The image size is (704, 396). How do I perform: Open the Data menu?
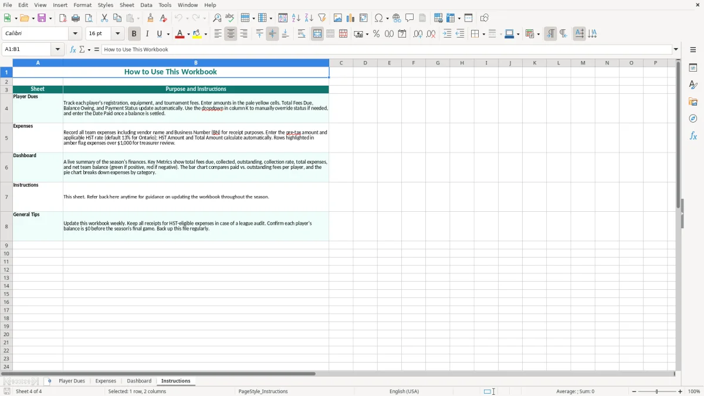[x=146, y=5]
